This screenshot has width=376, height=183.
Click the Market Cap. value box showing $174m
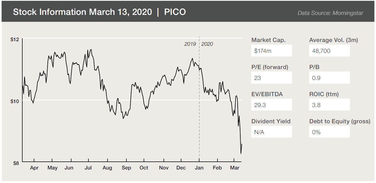pyautogui.click(x=271, y=51)
